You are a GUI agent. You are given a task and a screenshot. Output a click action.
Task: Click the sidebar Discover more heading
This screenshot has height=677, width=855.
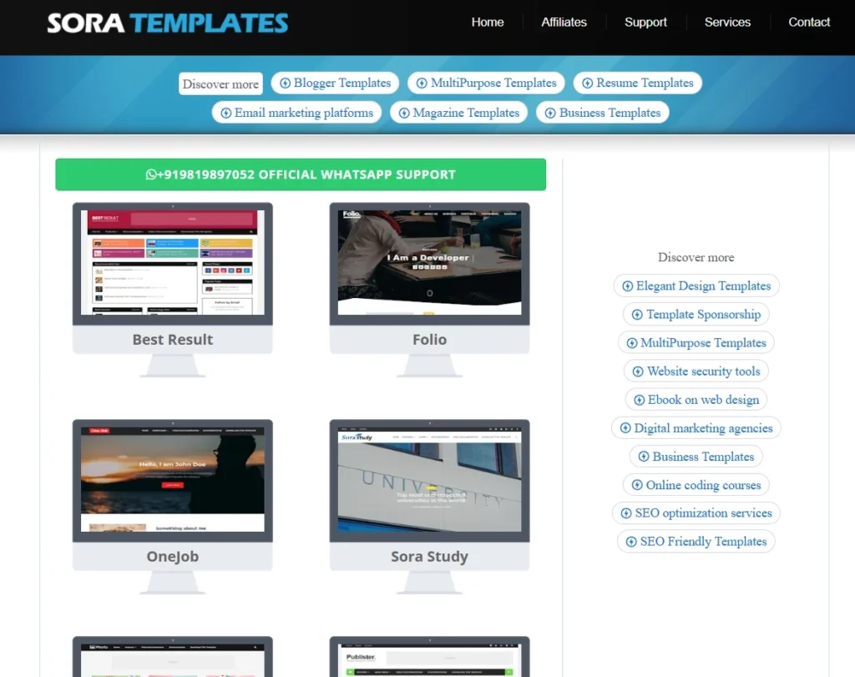tap(696, 257)
